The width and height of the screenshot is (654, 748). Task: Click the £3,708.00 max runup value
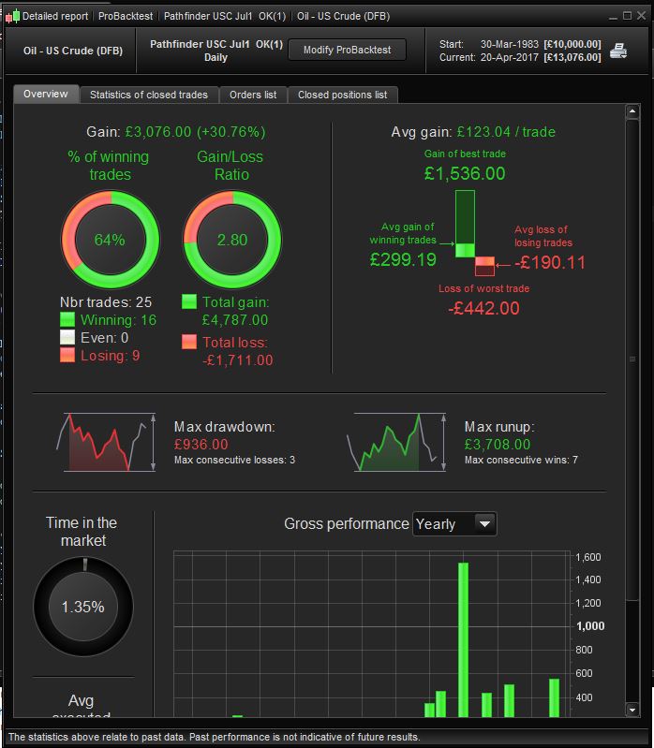click(x=498, y=444)
